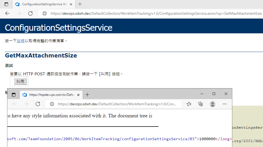Close the hqsdev.cpc.com.tw tab

78,95
